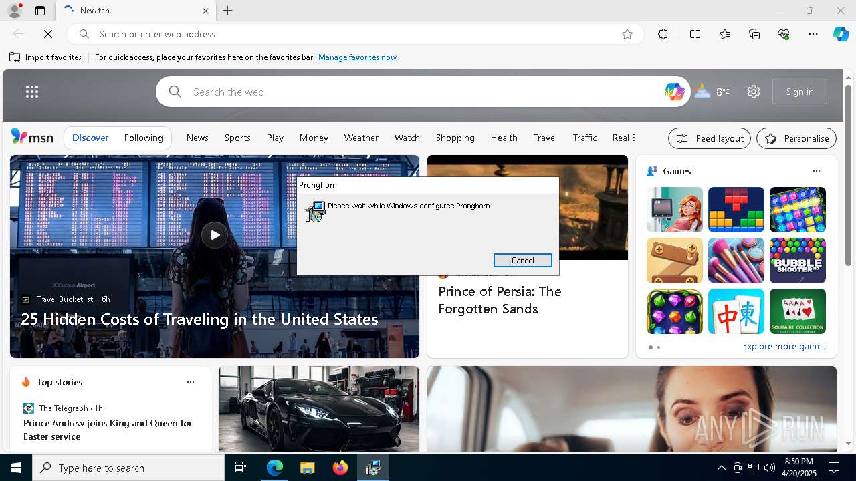Open Browser essentials heart icon
Image resolution: width=856 pixels, height=481 pixels.
tap(784, 34)
